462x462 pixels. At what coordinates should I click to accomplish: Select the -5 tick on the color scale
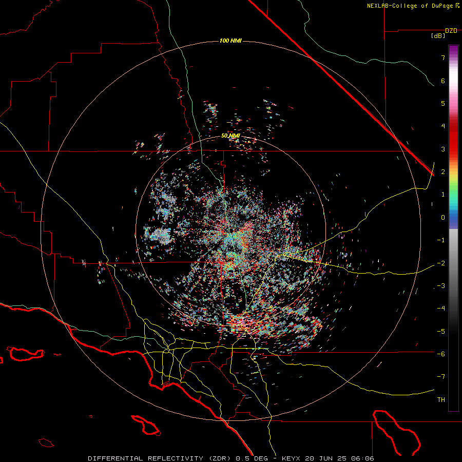click(441, 332)
